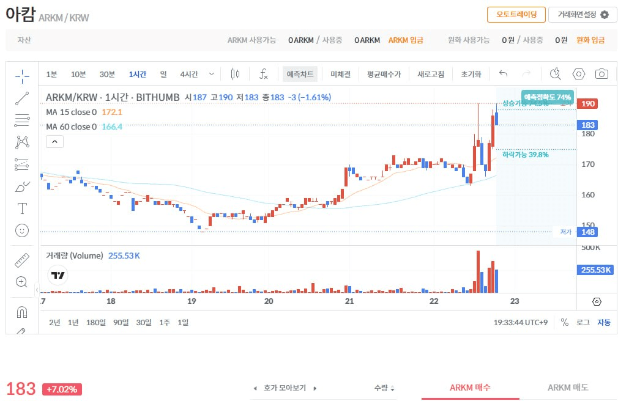The width and height of the screenshot is (618, 401).
Task: Activate the zoom in tool
Action: (21, 282)
